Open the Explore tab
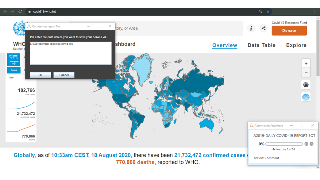Screen dimensions: 320x180 pos(296,45)
